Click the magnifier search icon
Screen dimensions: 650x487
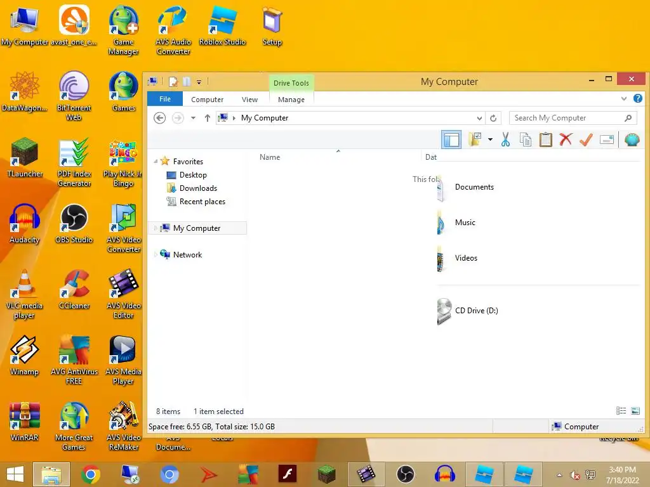click(x=628, y=118)
